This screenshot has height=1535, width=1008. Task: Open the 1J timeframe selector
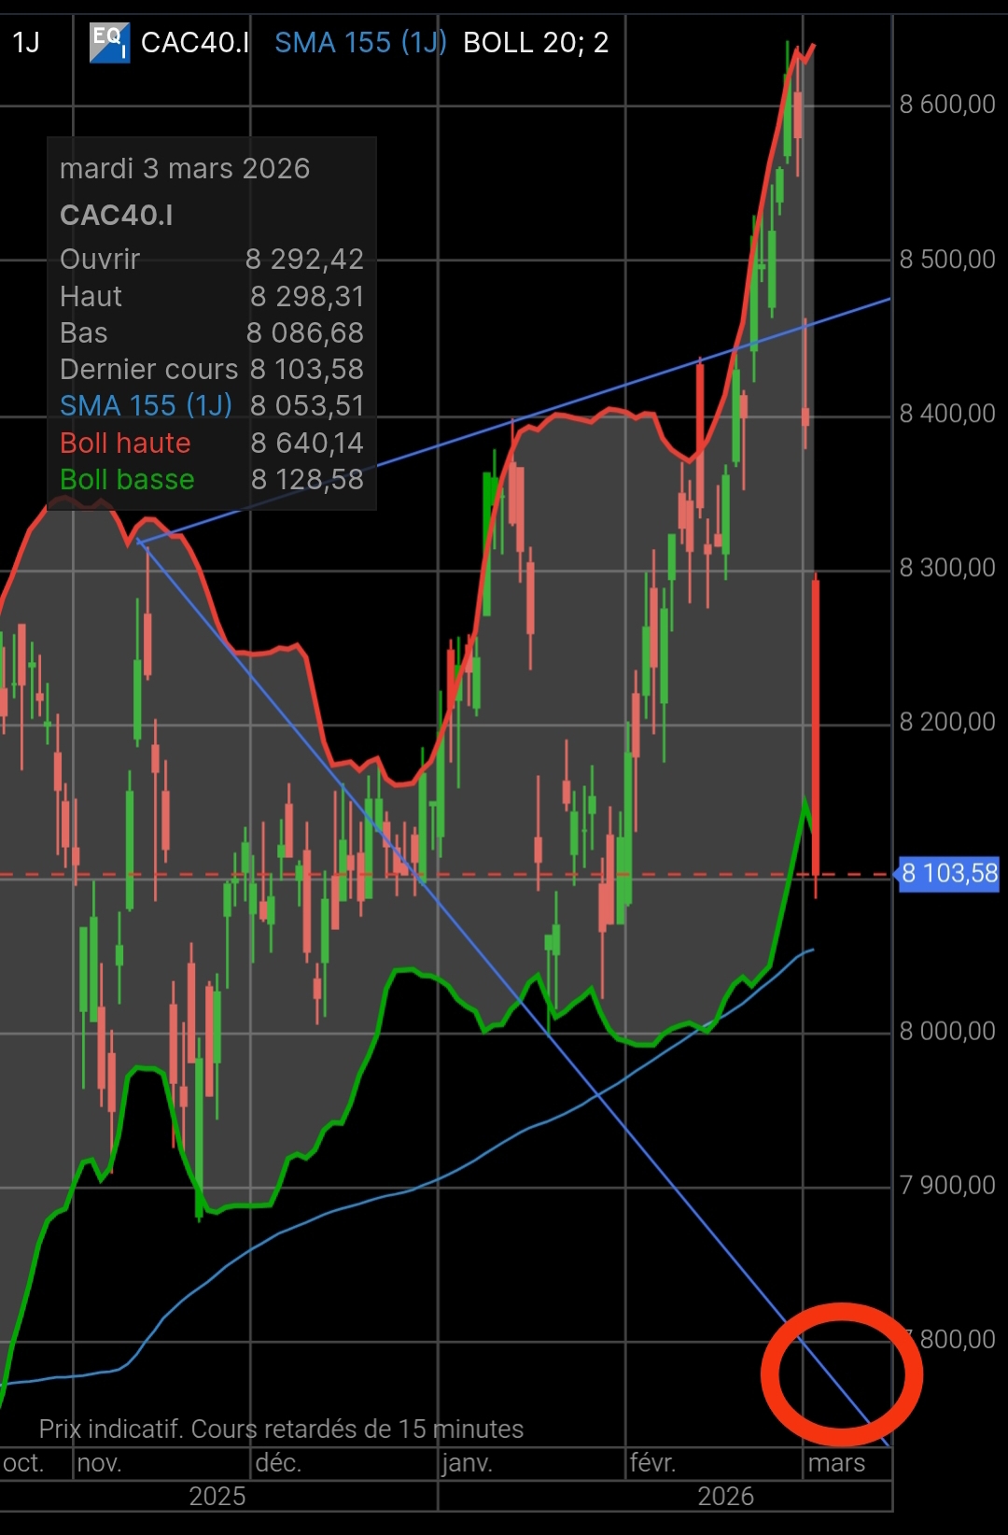[x=27, y=43]
